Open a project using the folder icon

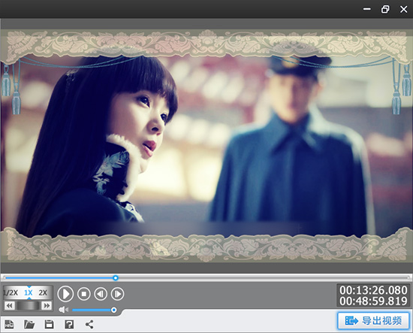(29, 324)
